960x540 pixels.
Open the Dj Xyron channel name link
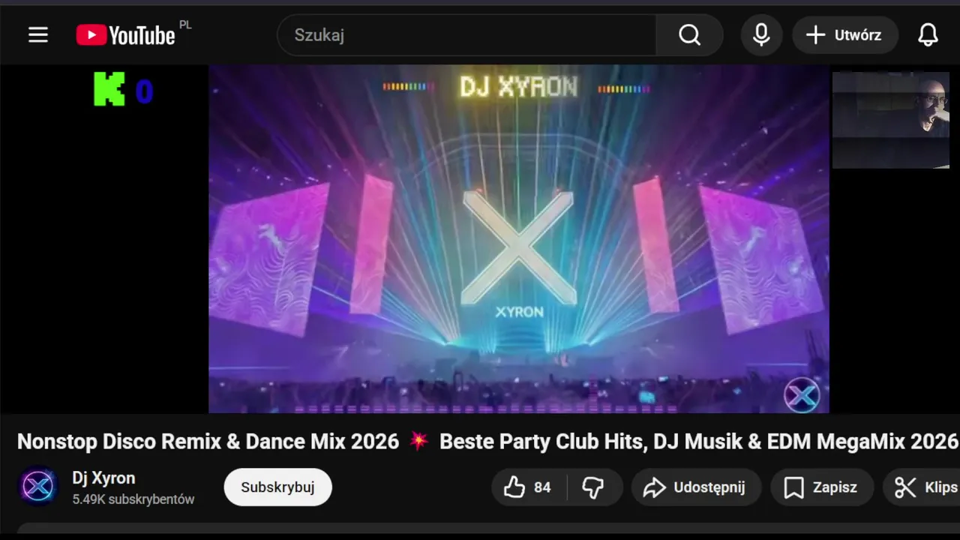pyautogui.click(x=103, y=478)
